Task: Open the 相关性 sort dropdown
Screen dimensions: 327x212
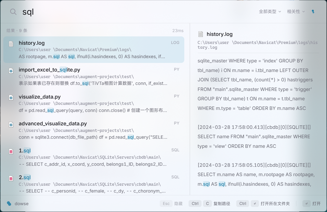Action: pos(296,12)
